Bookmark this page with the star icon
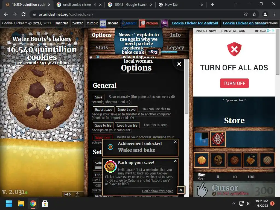 [x=254, y=14]
